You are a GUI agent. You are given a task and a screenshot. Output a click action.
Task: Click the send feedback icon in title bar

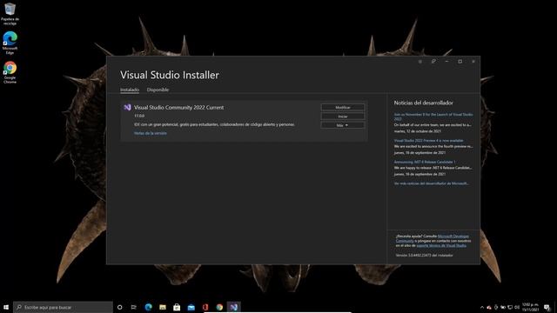[x=433, y=62]
